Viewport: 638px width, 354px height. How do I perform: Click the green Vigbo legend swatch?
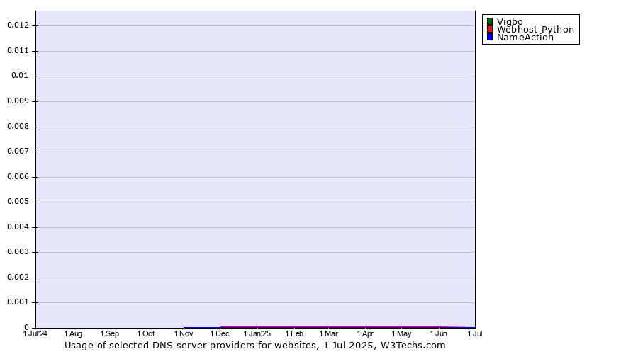tap(490, 21)
